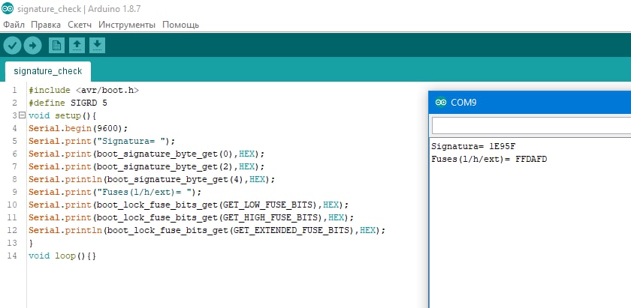Screen dimensions: 631x308
Task: Open the Скетч menu
Action: 80,25
